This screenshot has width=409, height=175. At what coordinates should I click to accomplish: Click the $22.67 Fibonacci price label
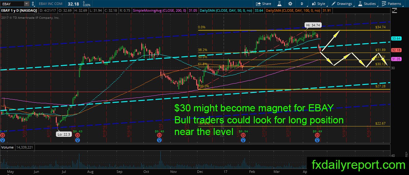tap(381, 123)
